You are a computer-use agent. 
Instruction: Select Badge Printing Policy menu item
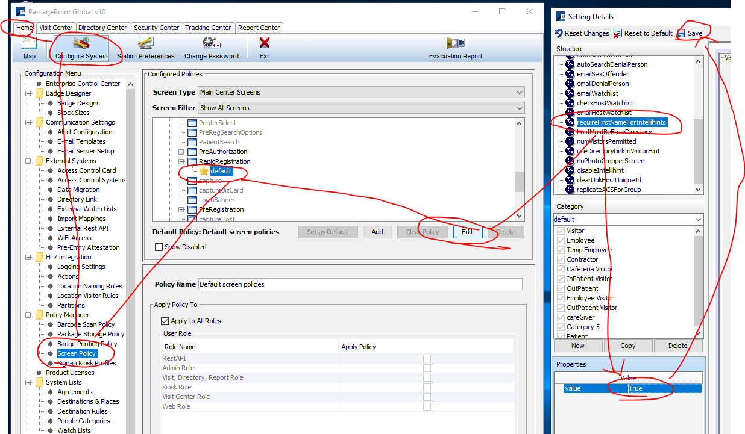(x=87, y=344)
